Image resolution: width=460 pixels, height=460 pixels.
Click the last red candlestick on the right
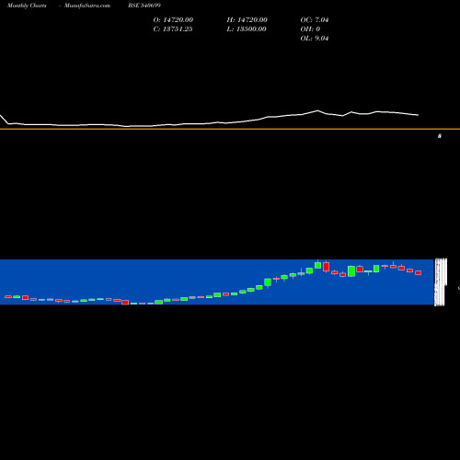(x=419, y=272)
